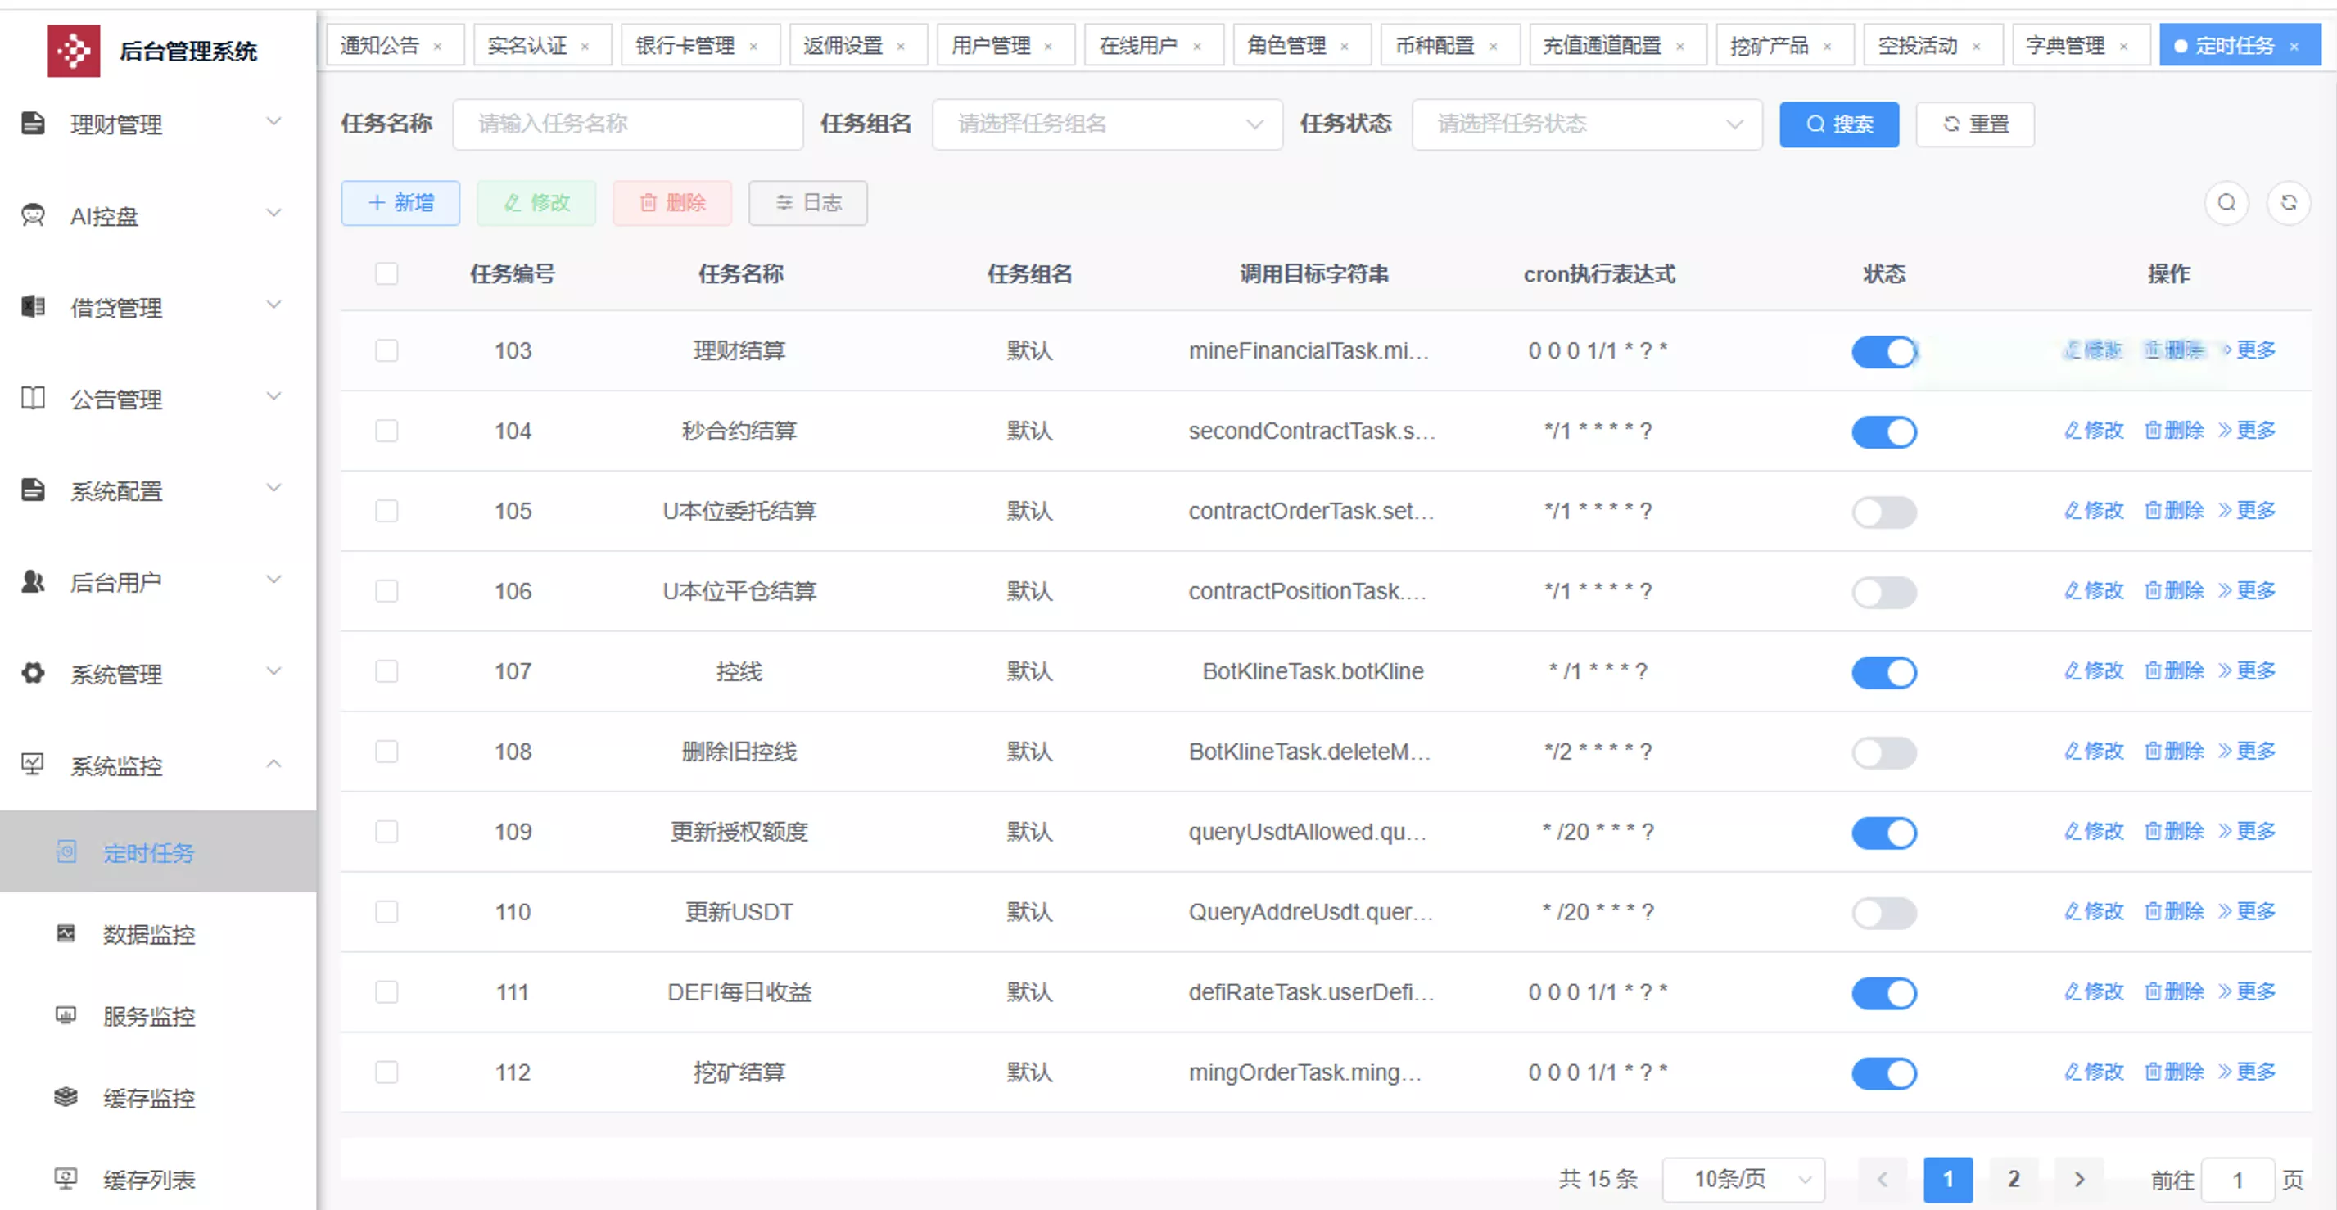Select 后台用户 in the navigation sidebar

[115, 582]
